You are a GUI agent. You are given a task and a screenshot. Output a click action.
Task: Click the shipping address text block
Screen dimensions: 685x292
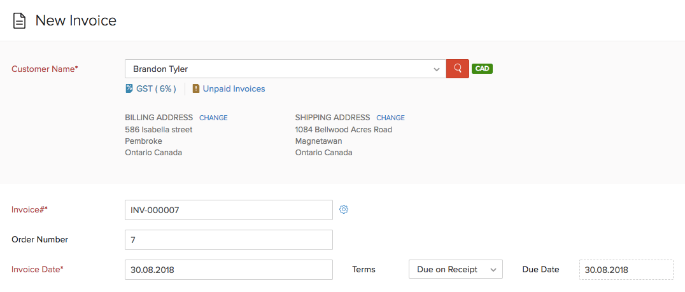pos(343,141)
